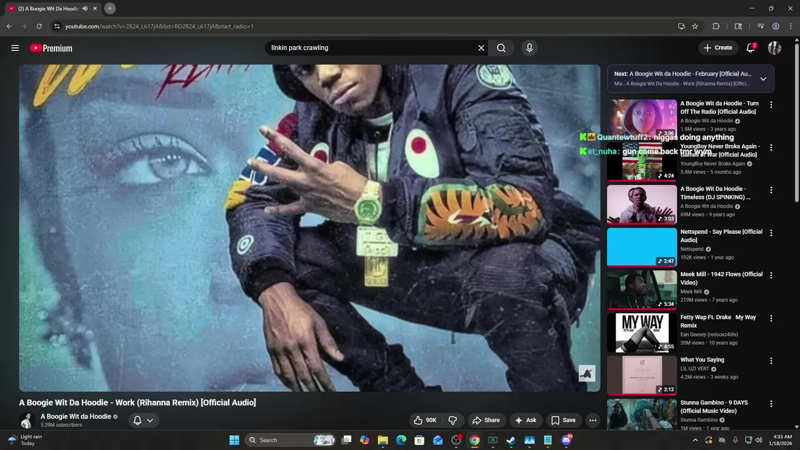The width and height of the screenshot is (800, 450).
Task: Share this video
Action: (x=486, y=421)
